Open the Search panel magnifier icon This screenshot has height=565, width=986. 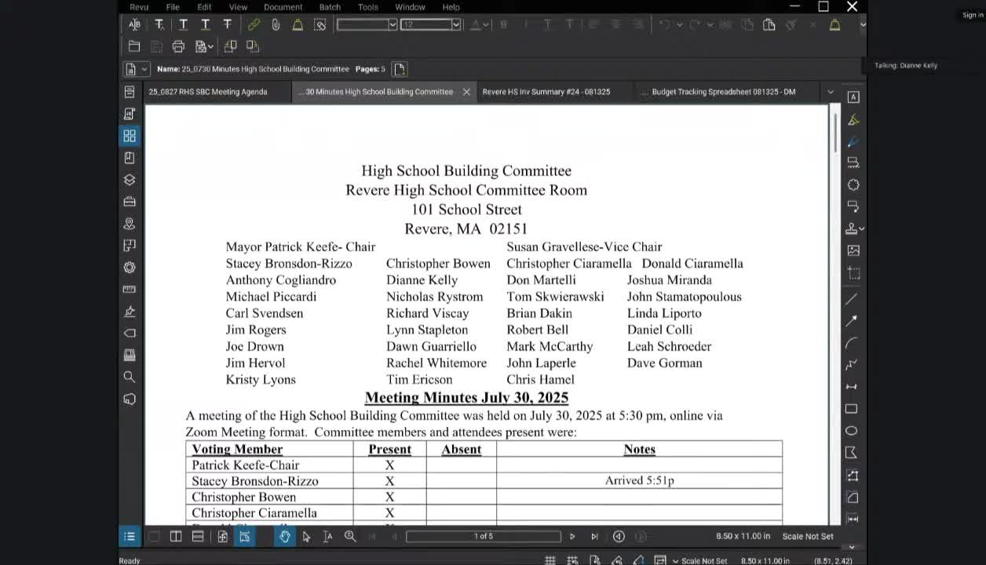pos(130,377)
